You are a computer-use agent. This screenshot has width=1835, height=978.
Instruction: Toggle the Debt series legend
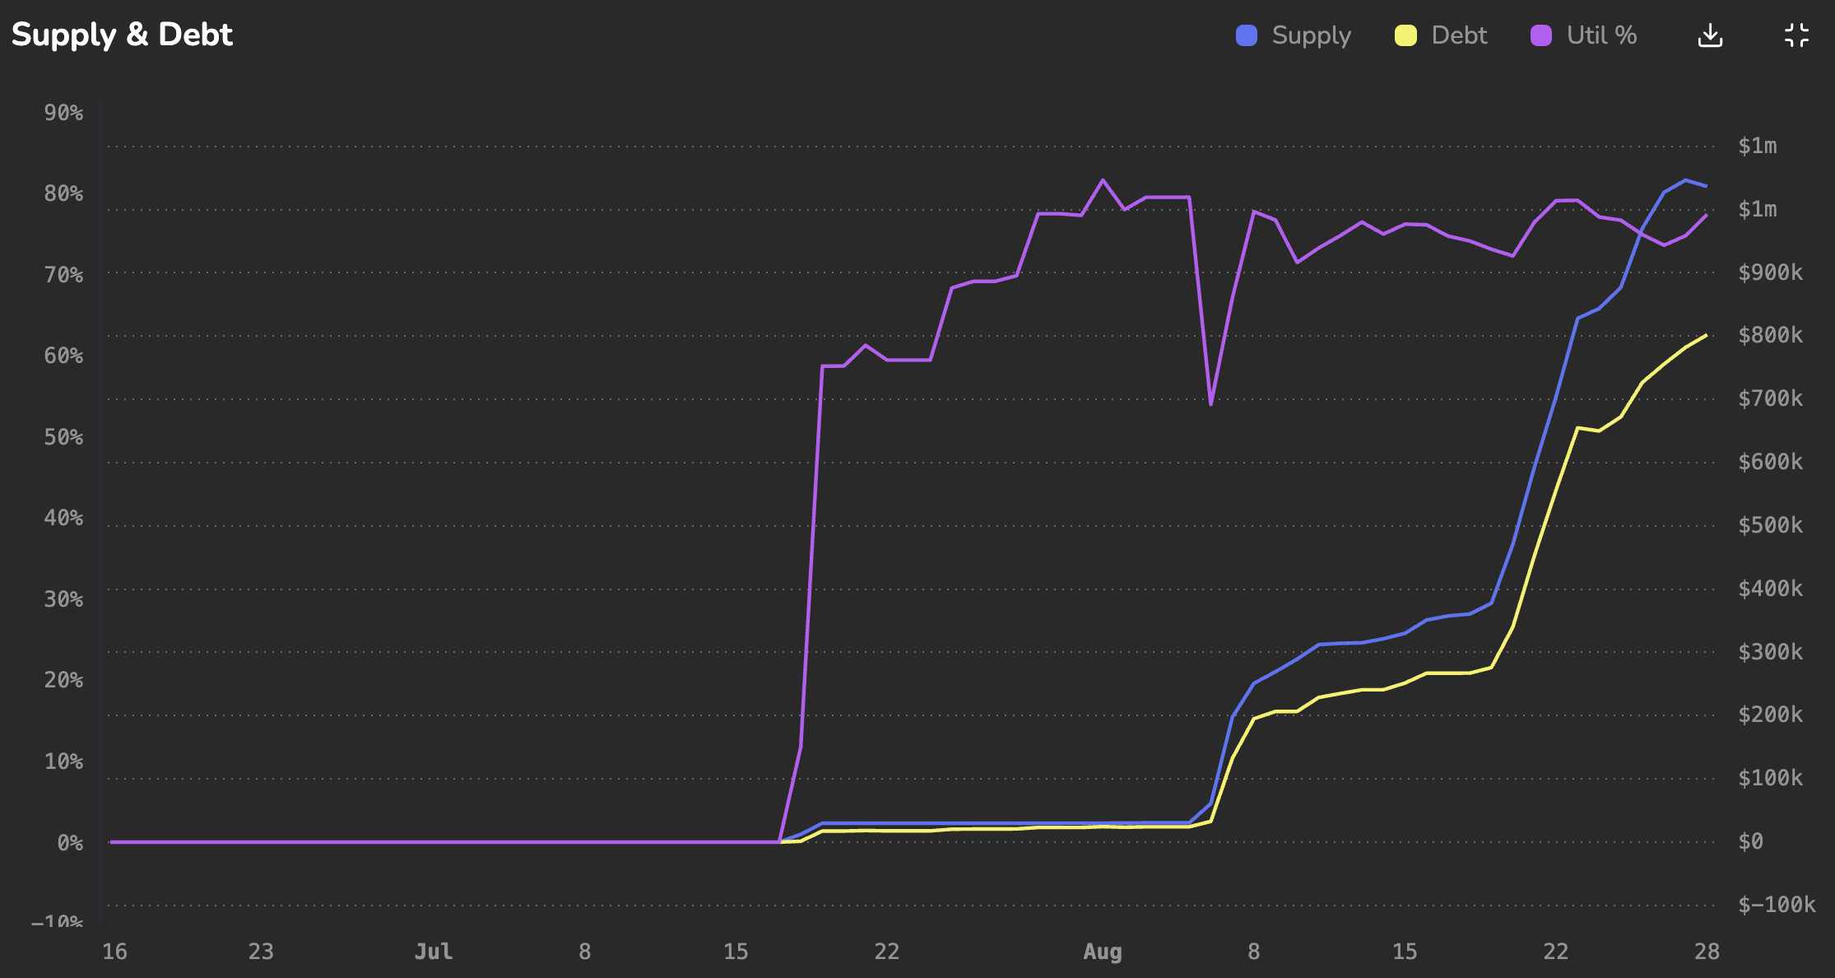coord(1458,35)
